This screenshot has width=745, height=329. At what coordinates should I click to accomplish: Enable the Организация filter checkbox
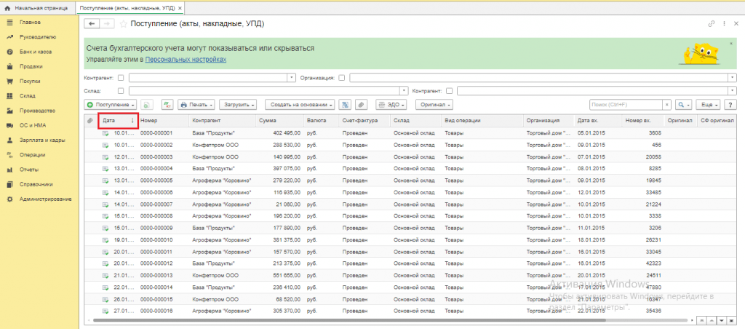coord(342,77)
